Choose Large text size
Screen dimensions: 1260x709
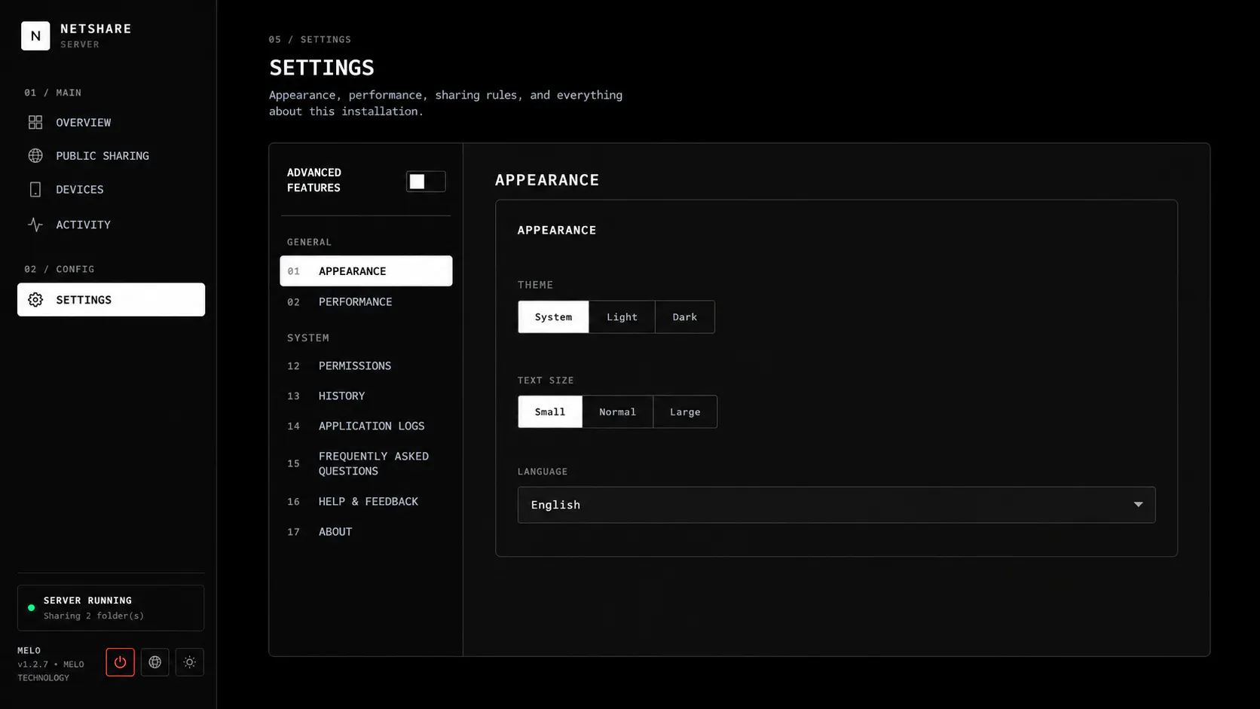coord(685,412)
